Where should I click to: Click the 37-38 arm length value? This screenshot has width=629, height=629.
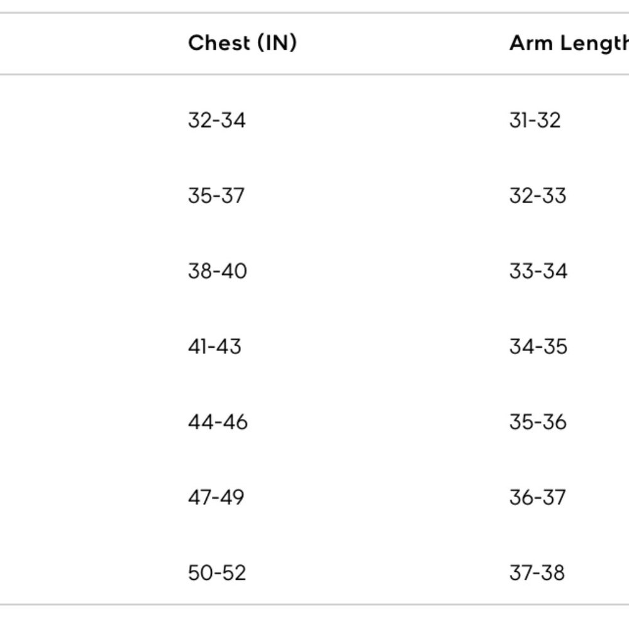(x=537, y=573)
